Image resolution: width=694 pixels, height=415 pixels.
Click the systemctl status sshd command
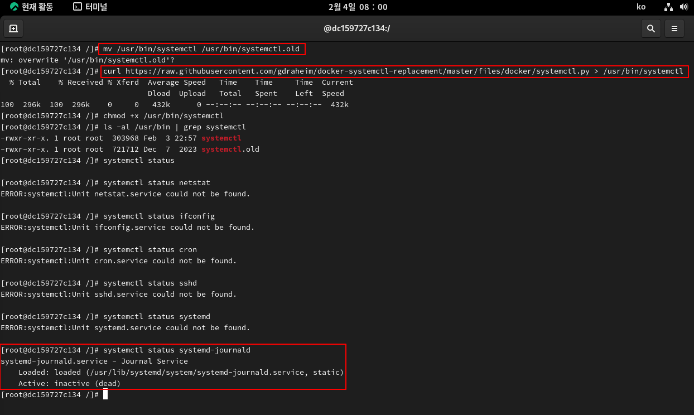pos(150,283)
